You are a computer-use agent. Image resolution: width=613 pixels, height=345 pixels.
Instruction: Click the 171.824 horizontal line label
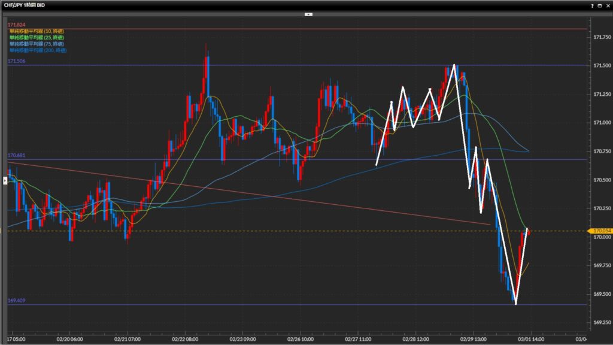click(16, 25)
